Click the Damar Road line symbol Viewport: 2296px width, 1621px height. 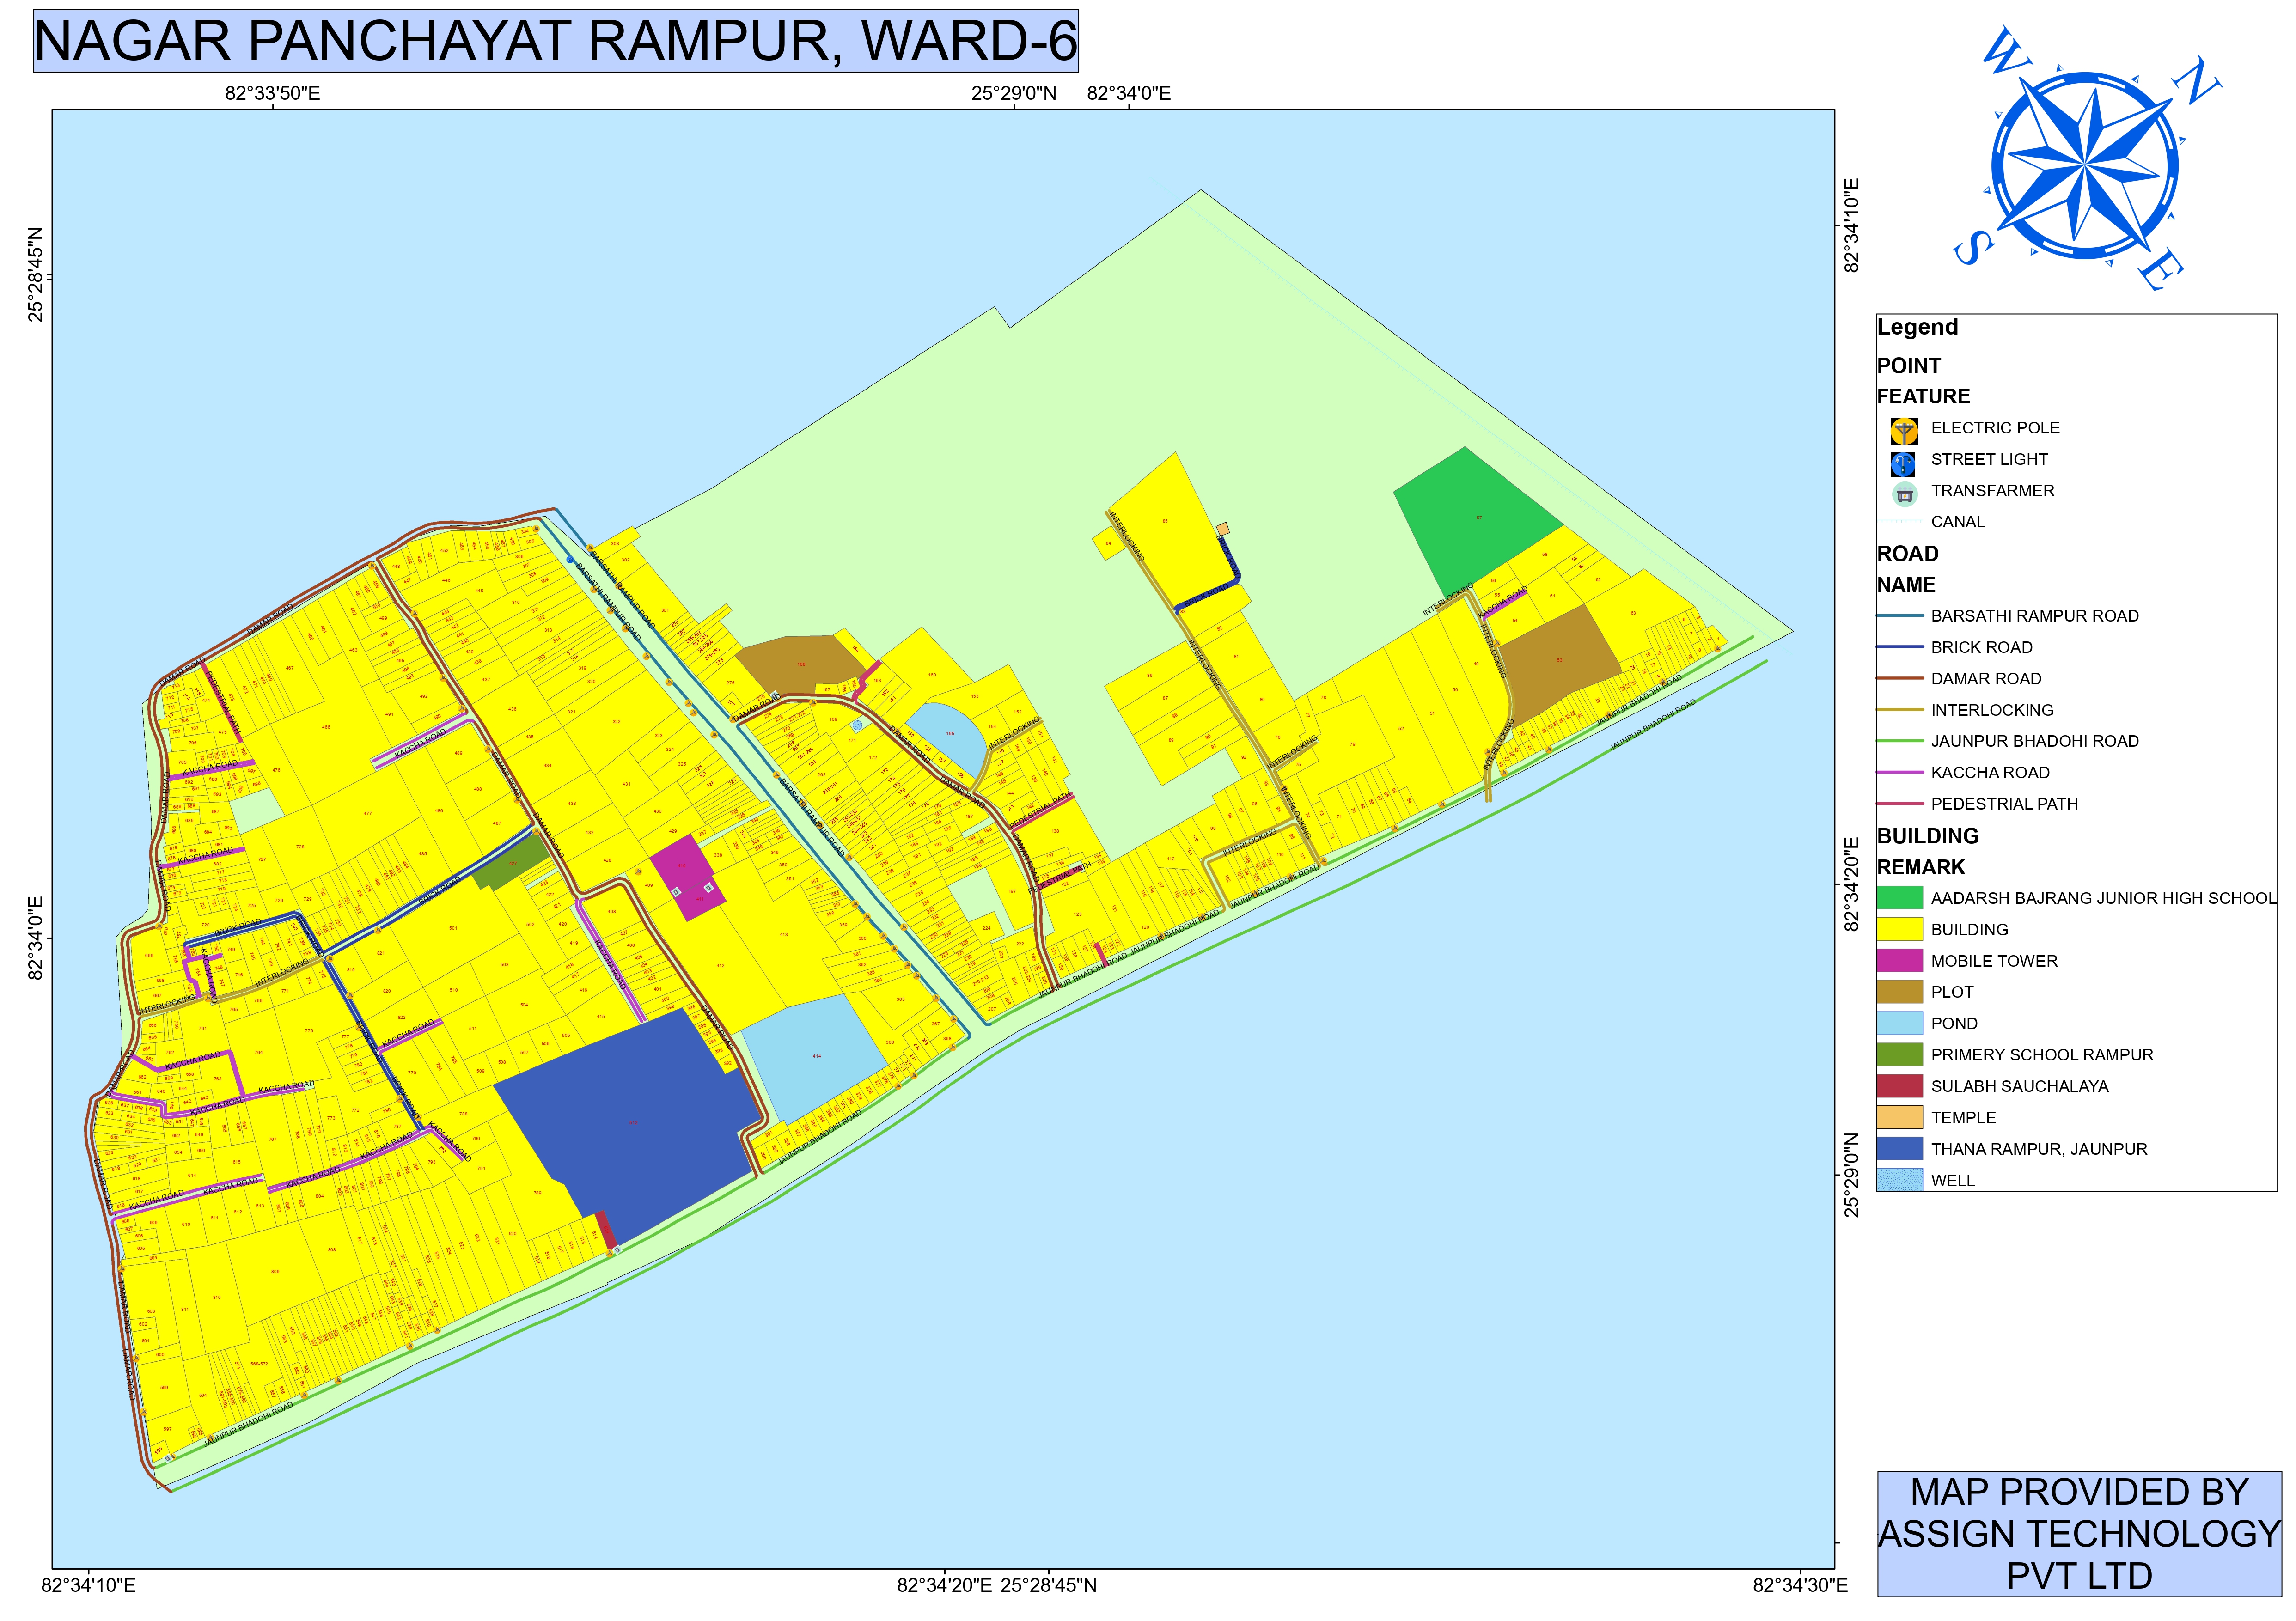point(1899,678)
